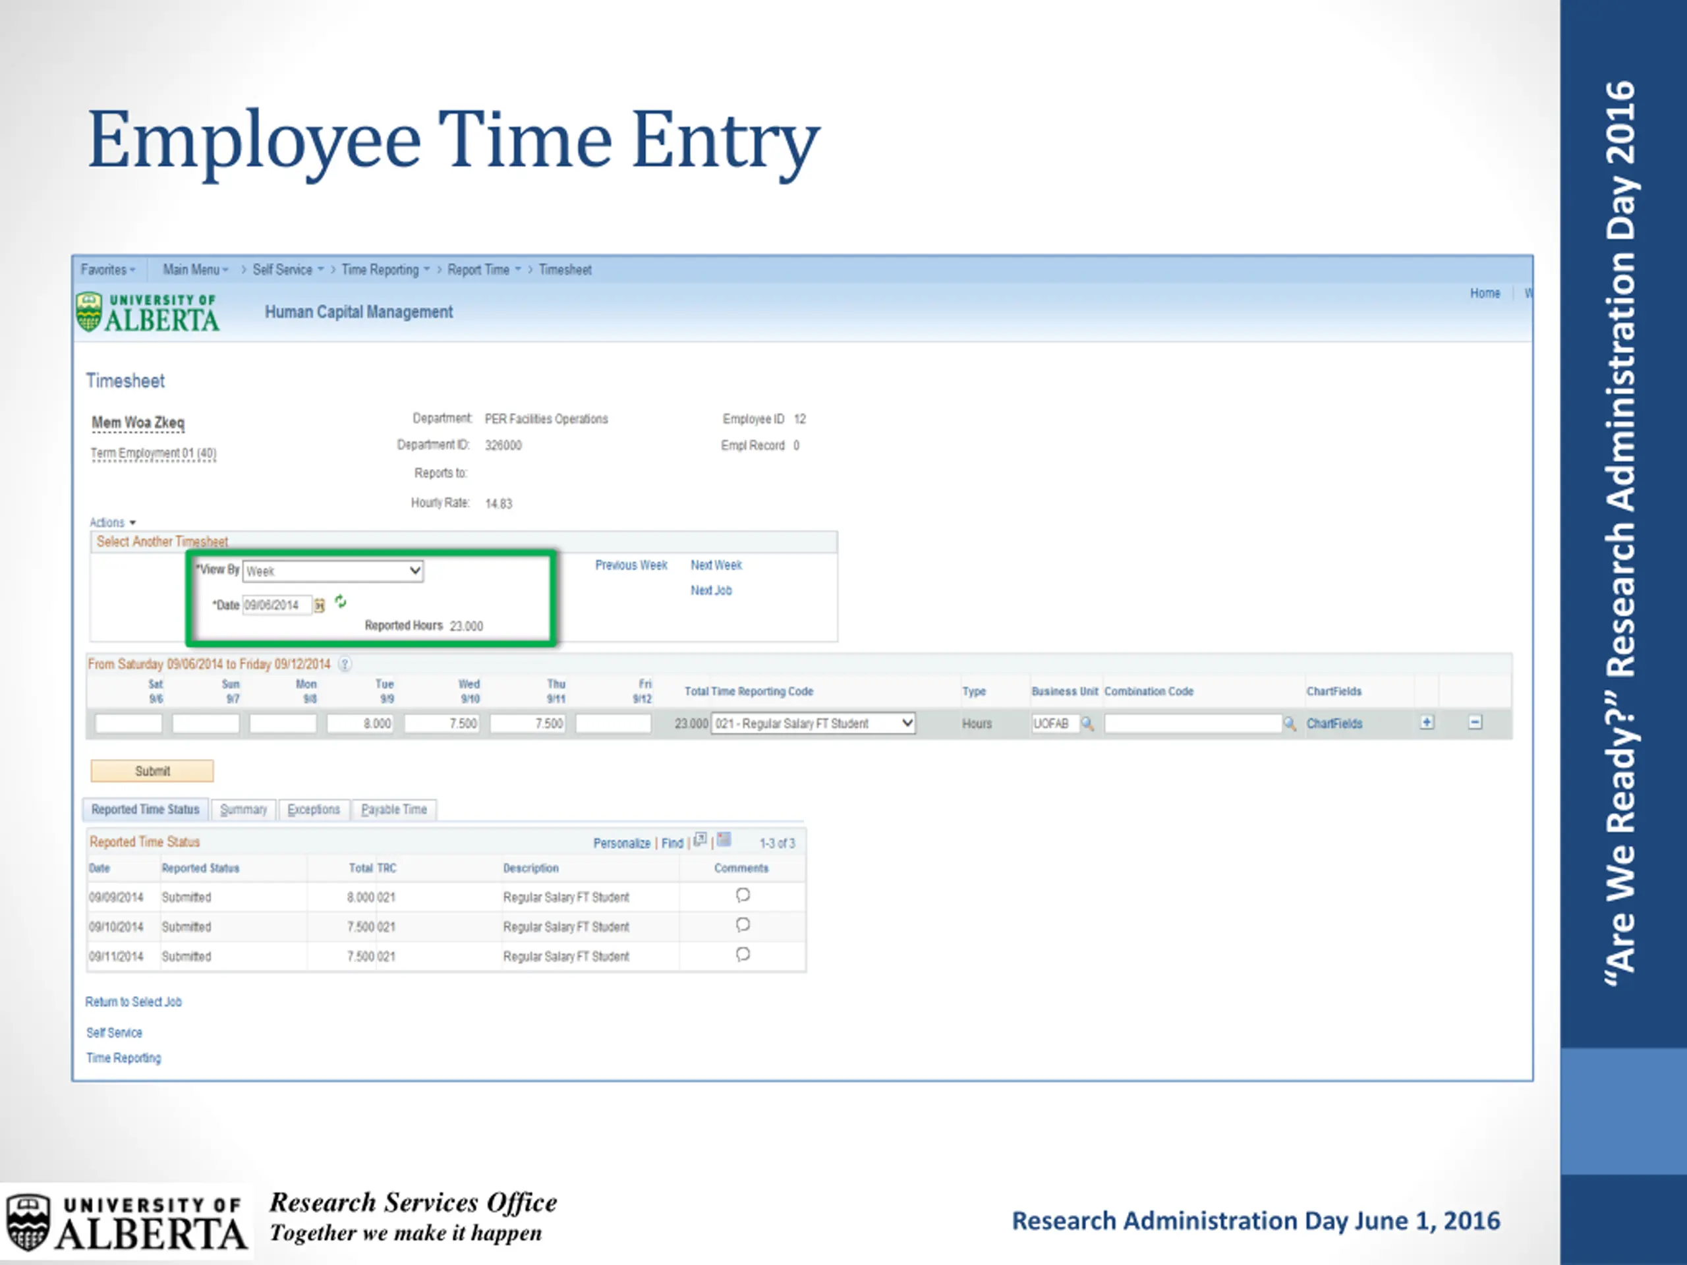Expand the Actions menu arrow
The height and width of the screenshot is (1265, 1687).
[x=132, y=523]
